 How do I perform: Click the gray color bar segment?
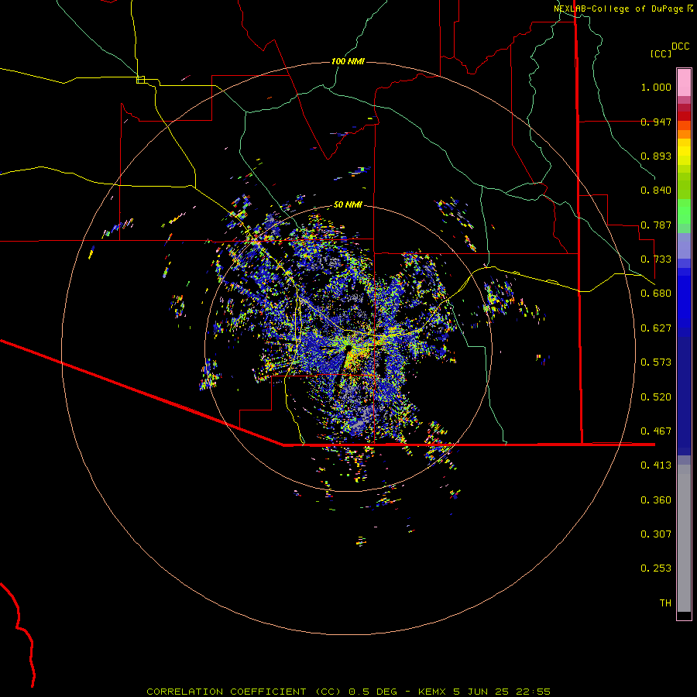pyautogui.click(x=684, y=538)
